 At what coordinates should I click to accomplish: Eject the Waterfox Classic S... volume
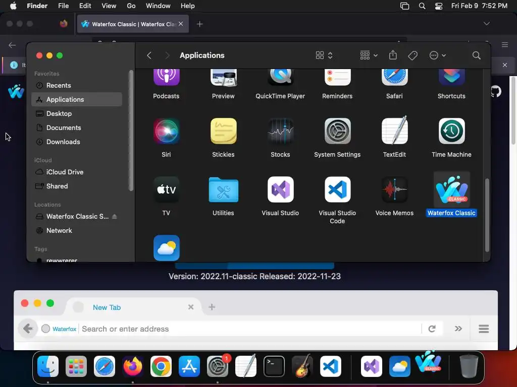click(x=115, y=216)
